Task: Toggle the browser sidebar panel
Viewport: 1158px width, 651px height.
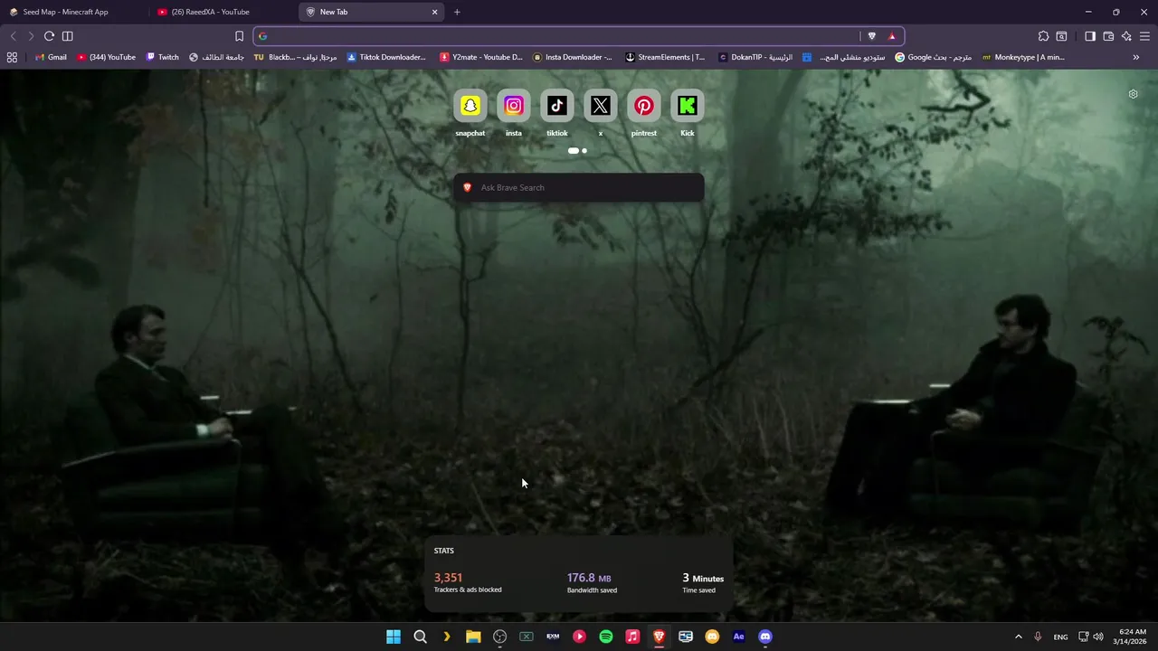Action: (1090, 36)
